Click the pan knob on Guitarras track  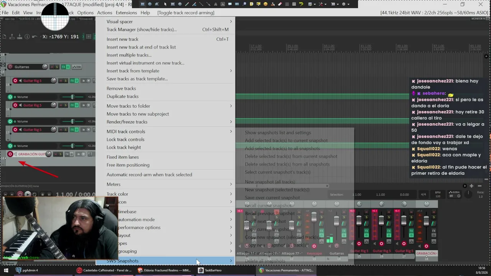45,67
